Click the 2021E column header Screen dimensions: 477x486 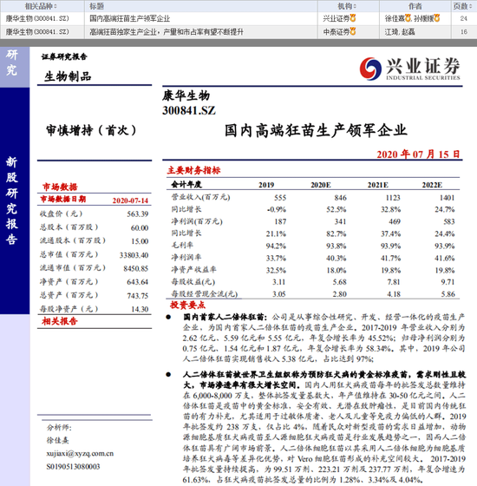coord(377,185)
